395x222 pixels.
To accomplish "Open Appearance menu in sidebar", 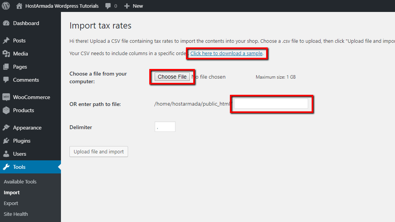I will [x=27, y=128].
